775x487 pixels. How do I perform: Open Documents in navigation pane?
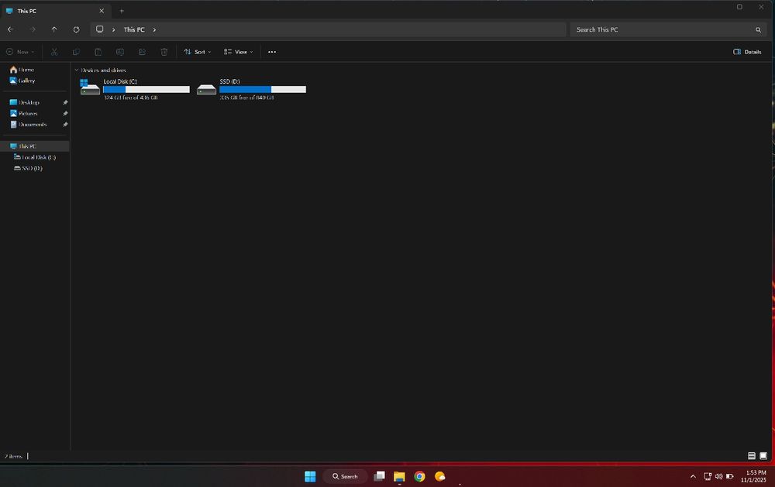coord(29,125)
